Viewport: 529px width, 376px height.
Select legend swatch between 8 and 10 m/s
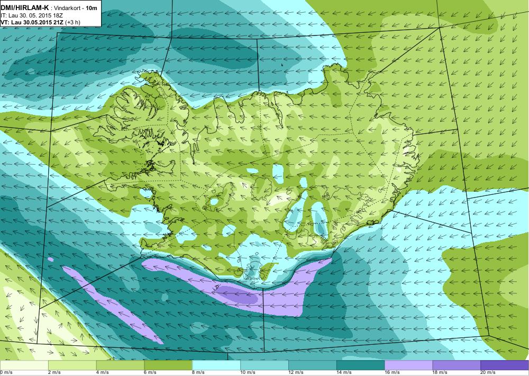(216, 365)
